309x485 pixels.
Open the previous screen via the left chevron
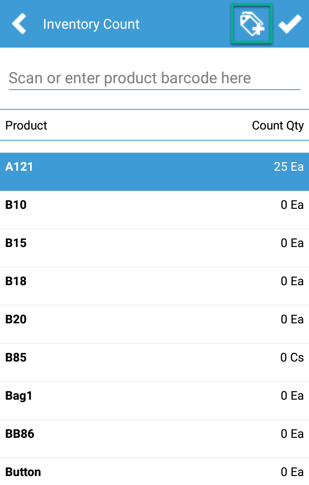19,24
